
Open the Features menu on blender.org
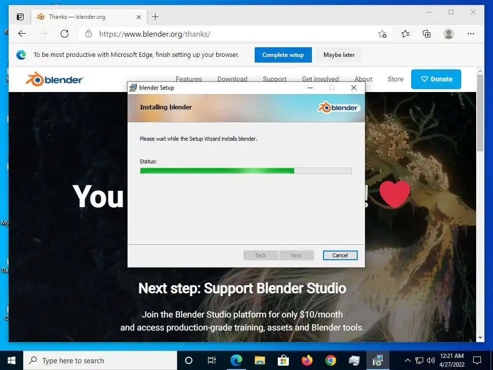click(x=189, y=79)
